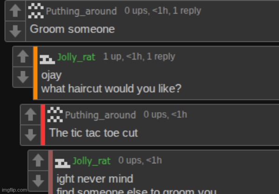The height and width of the screenshot is (194, 279).
Task: Open Jolly_rat's profile from last comment
Action: [x=91, y=161]
